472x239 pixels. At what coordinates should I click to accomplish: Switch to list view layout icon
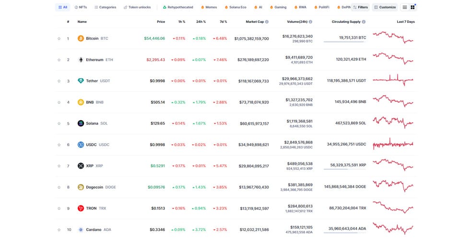405,7
